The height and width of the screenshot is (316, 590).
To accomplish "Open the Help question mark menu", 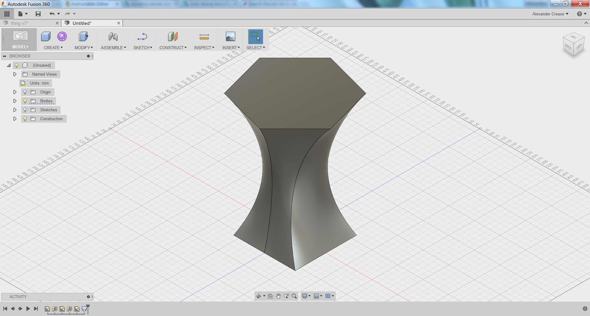I will (x=579, y=14).
